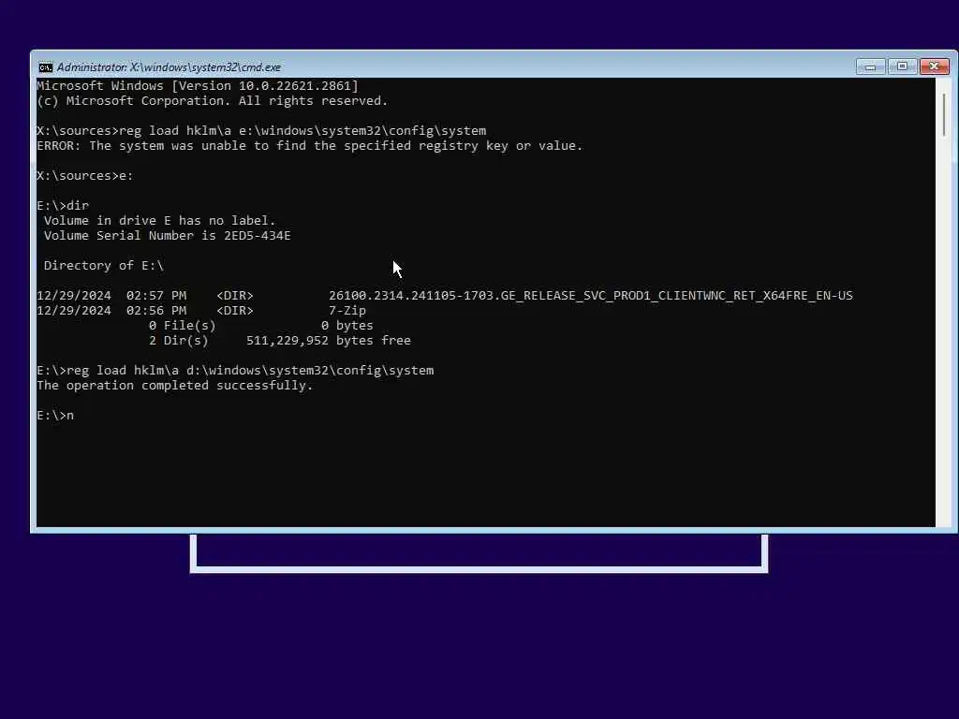Click the '0 File(s) 0 bytes' line

click(x=260, y=325)
